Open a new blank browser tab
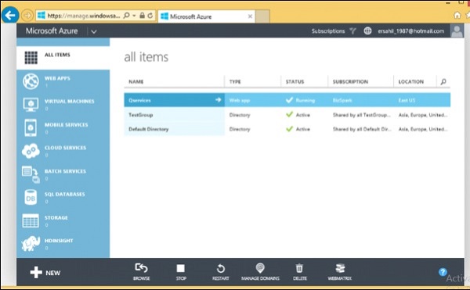This screenshot has height=290, width=470. [x=262, y=16]
